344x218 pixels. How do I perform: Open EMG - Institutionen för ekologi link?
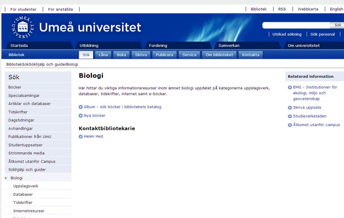click(315, 93)
